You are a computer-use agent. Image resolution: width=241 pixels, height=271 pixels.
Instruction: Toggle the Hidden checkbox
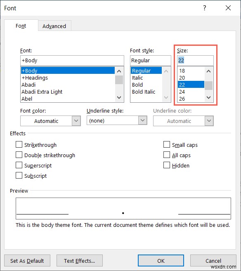(x=167, y=165)
